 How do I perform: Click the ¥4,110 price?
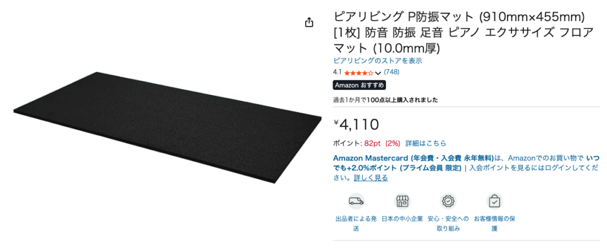[356, 124]
